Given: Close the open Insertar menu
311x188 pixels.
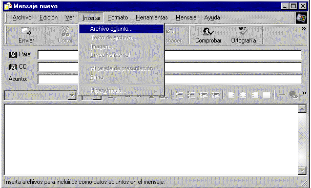Looking at the screenshot, I should click(91, 18).
